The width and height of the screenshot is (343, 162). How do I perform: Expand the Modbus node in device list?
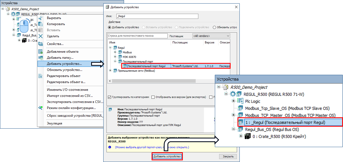click(115, 52)
